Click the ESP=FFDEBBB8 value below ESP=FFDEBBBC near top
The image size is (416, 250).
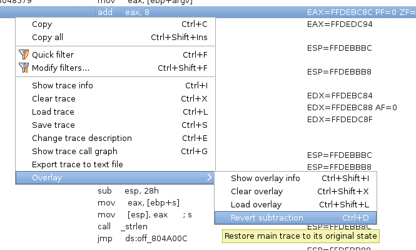[x=339, y=71]
